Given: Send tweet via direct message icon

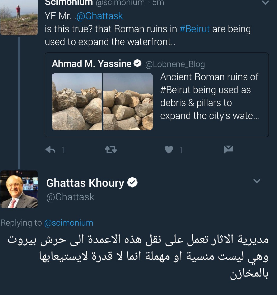Looking at the screenshot, I should pos(228,149).
